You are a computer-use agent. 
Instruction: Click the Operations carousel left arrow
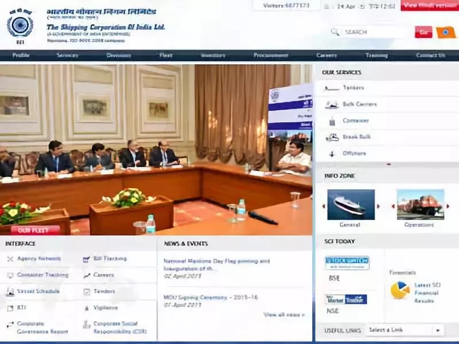coord(394,206)
